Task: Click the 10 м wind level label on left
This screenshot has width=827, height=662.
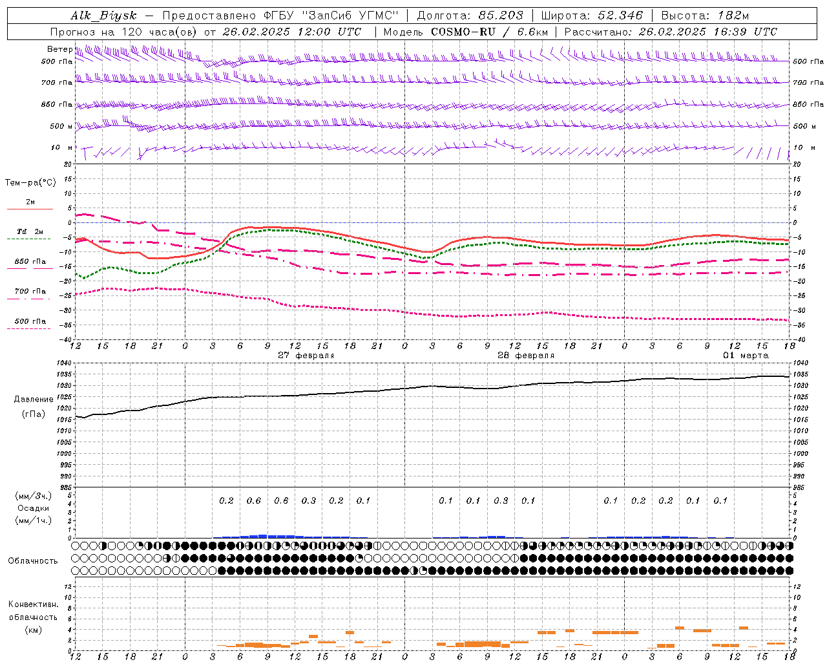Action: click(x=62, y=147)
